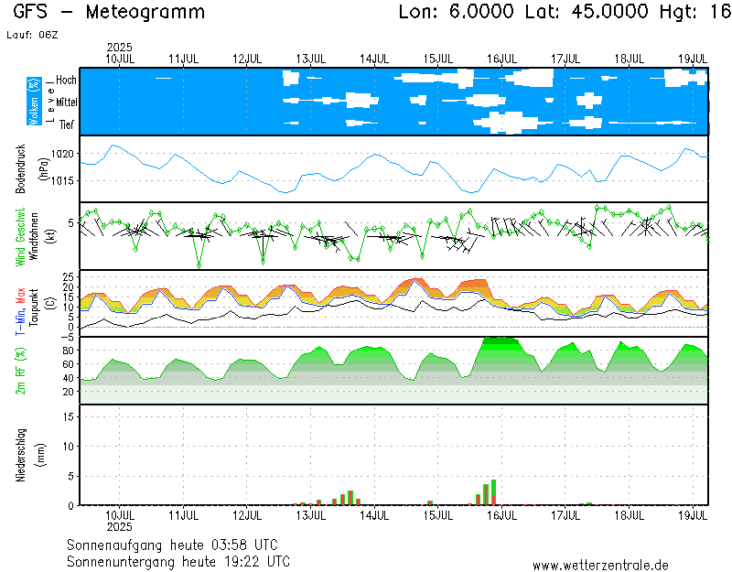This screenshot has height=572, width=732.
Task: Click the "Sonnenuntergang heute 19:22 UTC" line
Action: click(178, 561)
